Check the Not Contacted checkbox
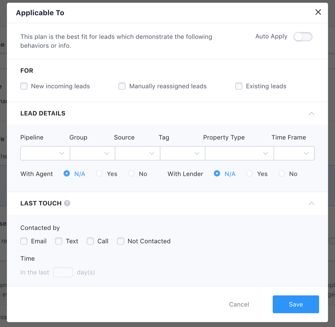 (x=121, y=241)
